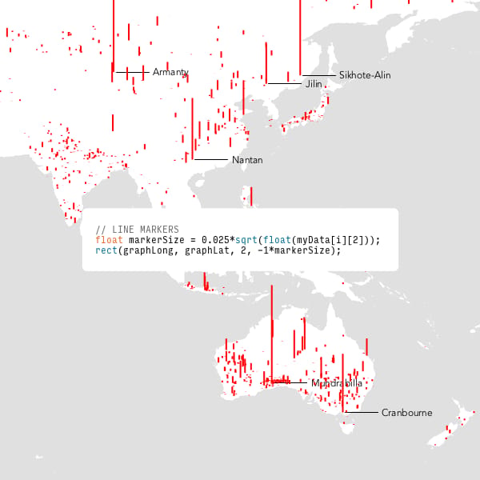
Task: Click the red bar at Cranbourne
Action: [x=343, y=383]
